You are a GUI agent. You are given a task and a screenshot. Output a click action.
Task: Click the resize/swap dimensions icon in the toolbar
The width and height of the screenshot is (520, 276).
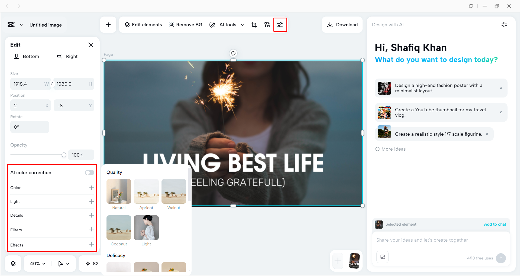click(267, 24)
